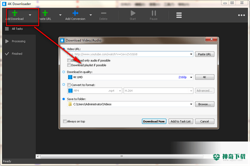Enable Download playlist if possible

[x=69, y=65]
